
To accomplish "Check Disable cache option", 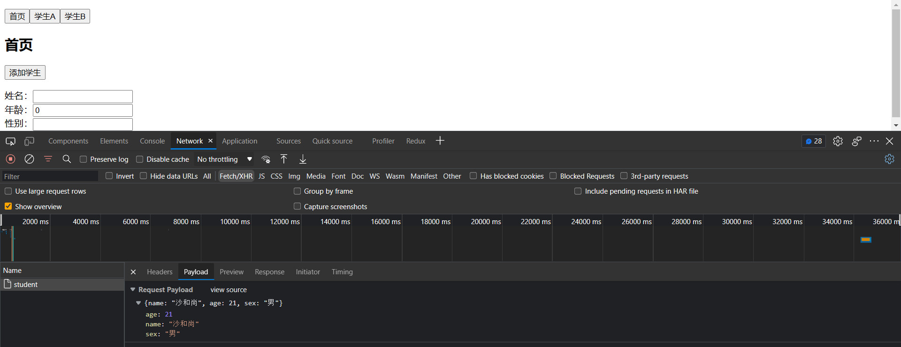I will (x=140, y=159).
